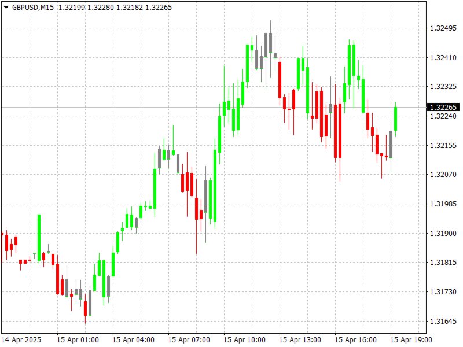The height and width of the screenshot is (347, 463).
Task: Click the 15 Apr 16:00 time label
Action: tap(355, 340)
